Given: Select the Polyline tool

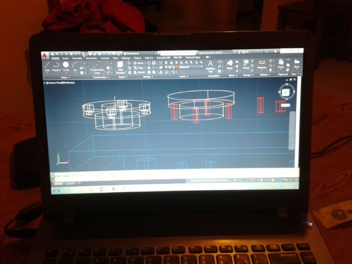Looking at the screenshot, I should pyautogui.click(x=56, y=67).
